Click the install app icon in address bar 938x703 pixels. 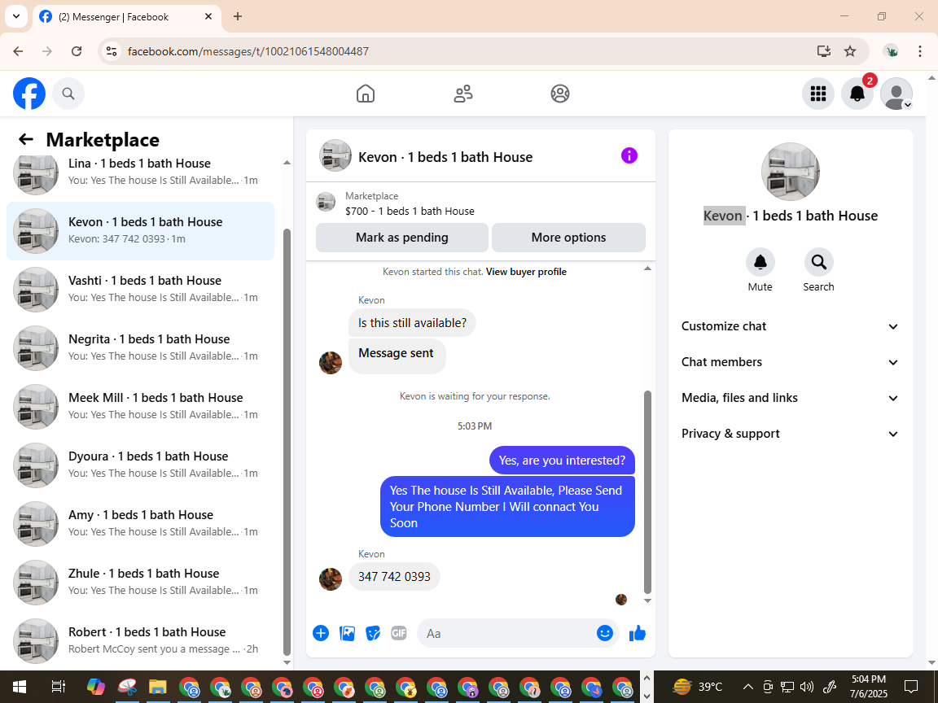(x=824, y=51)
